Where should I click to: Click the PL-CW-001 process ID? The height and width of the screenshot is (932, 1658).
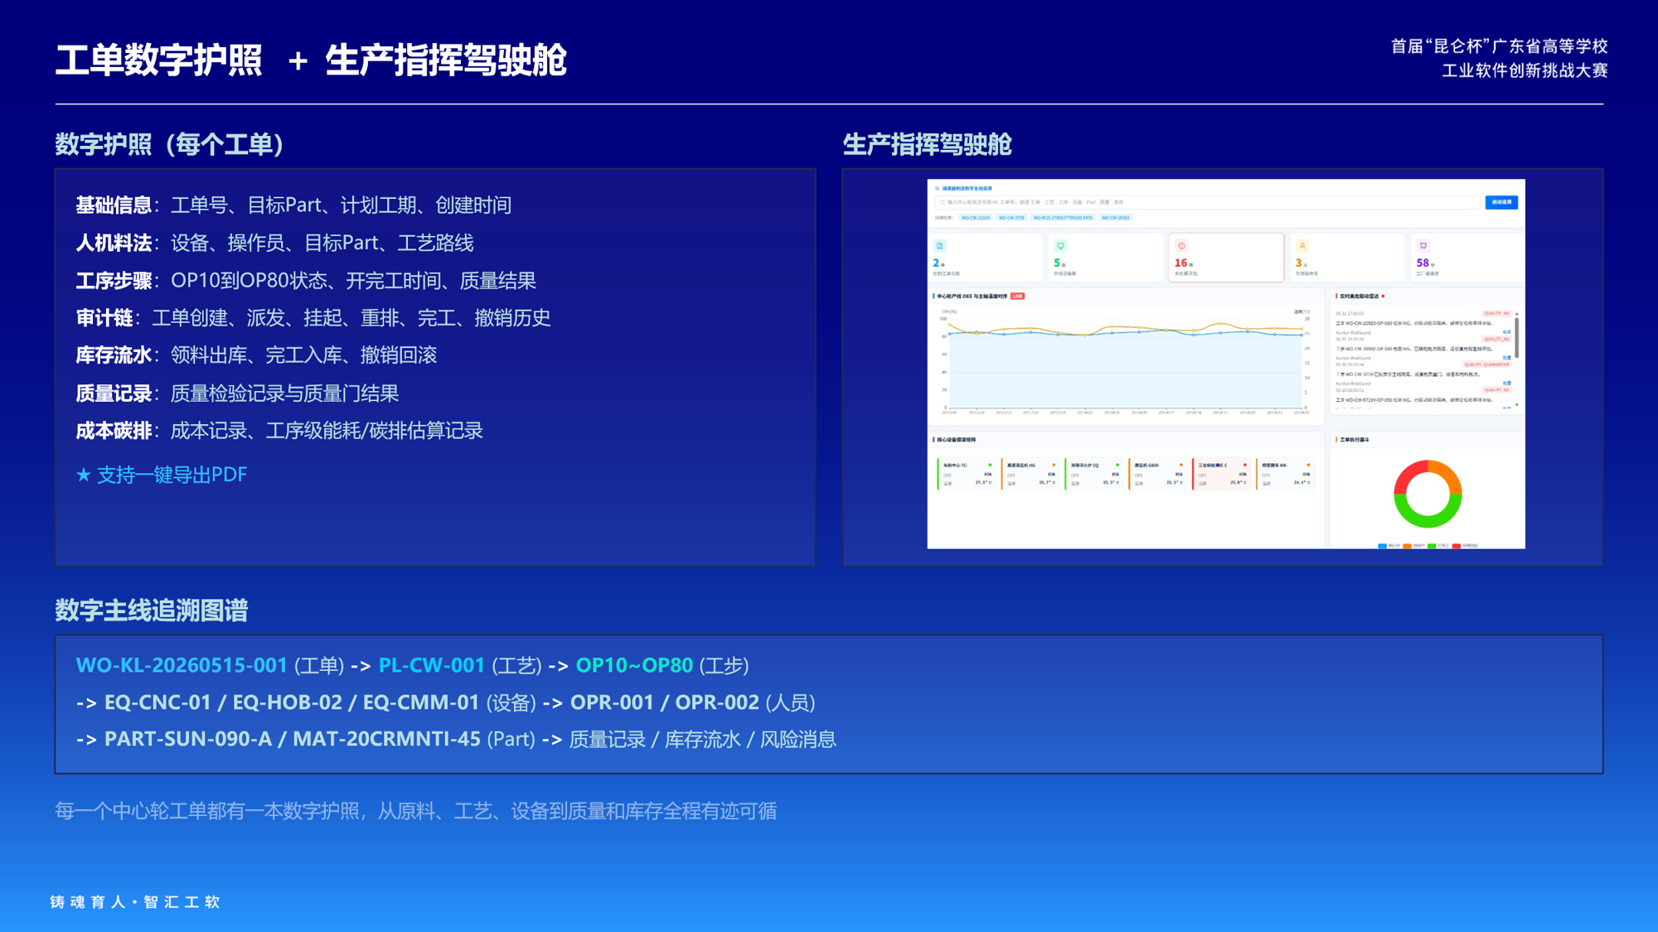(x=431, y=665)
